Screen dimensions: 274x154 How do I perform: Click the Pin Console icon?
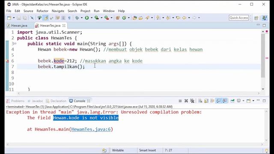point(232,101)
